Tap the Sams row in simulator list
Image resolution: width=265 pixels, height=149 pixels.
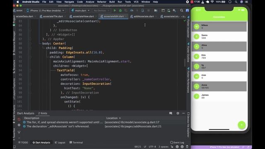219,36
